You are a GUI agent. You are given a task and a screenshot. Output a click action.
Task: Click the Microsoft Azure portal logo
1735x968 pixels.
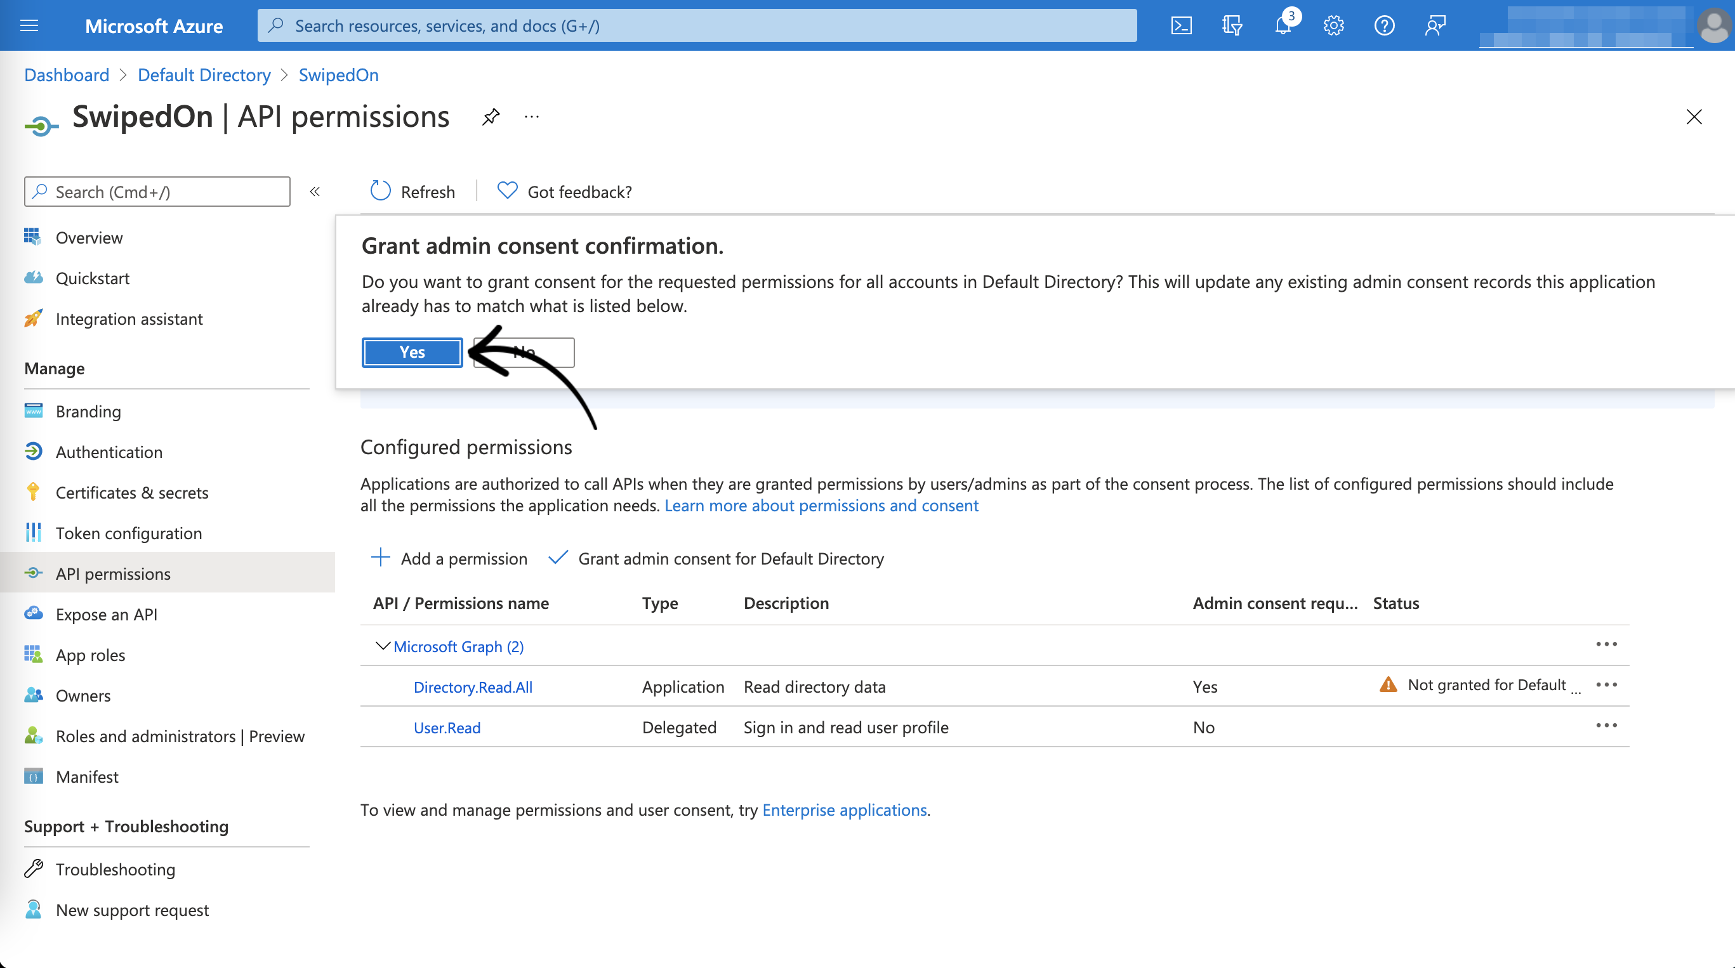pos(154,25)
